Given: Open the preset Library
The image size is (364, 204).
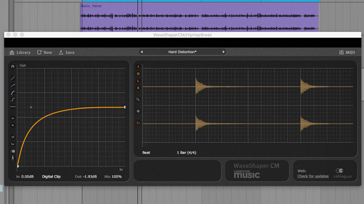Looking at the screenshot, I should pyautogui.click(x=20, y=52).
